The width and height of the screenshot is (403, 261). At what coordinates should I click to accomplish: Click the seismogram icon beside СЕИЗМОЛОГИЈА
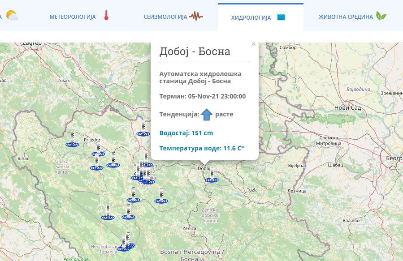click(196, 16)
